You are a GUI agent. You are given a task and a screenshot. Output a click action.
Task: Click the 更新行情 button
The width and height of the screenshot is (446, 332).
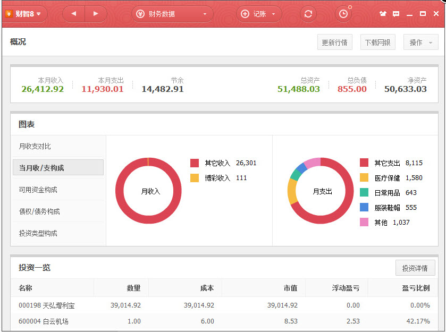[334, 42]
